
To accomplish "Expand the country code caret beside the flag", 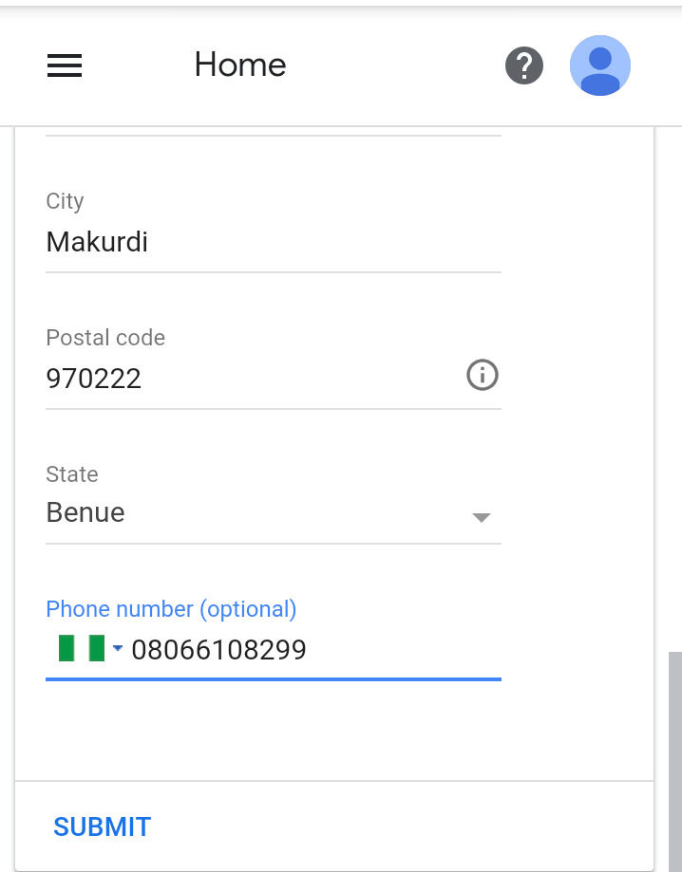I will pyautogui.click(x=118, y=648).
